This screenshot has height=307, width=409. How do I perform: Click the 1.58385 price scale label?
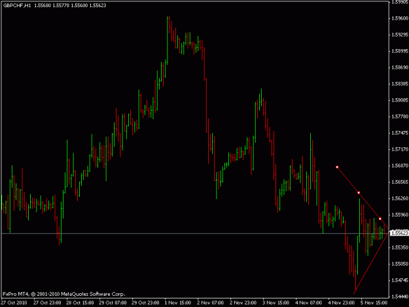tap(400, 84)
